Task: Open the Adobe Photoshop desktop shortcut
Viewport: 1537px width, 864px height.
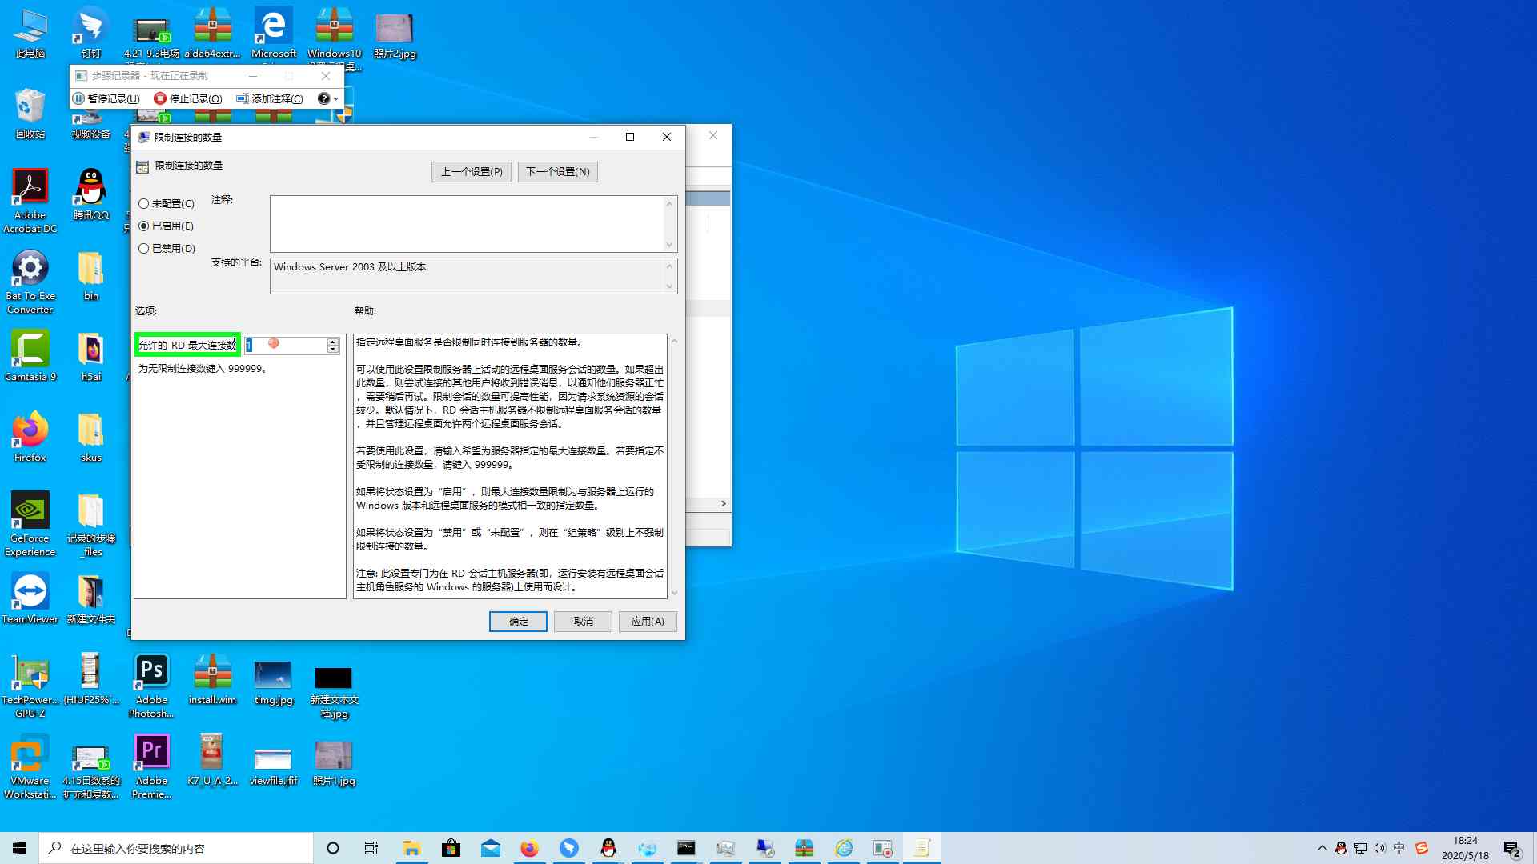Action: click(x=152, y=686)
